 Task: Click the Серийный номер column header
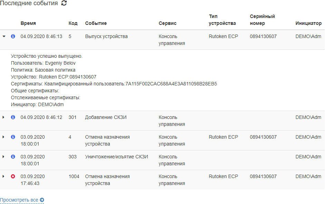[x=262, y=20]
